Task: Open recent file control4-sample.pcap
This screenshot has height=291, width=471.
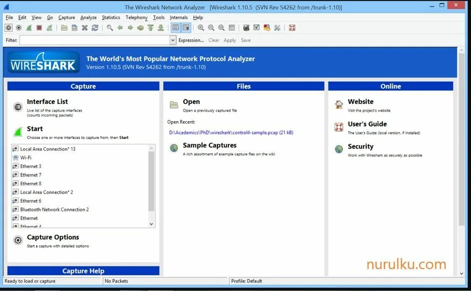Action: point(231,132)
